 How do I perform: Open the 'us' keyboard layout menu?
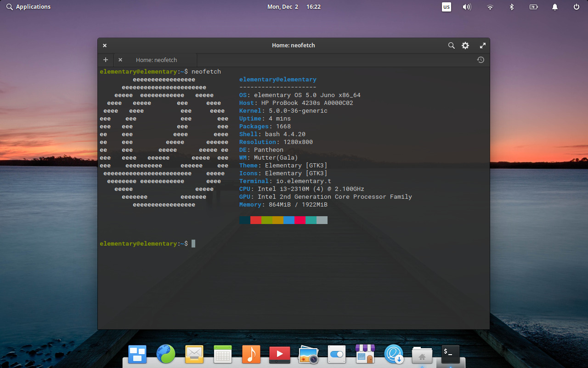pyautogui.click(x=446, y=7)
